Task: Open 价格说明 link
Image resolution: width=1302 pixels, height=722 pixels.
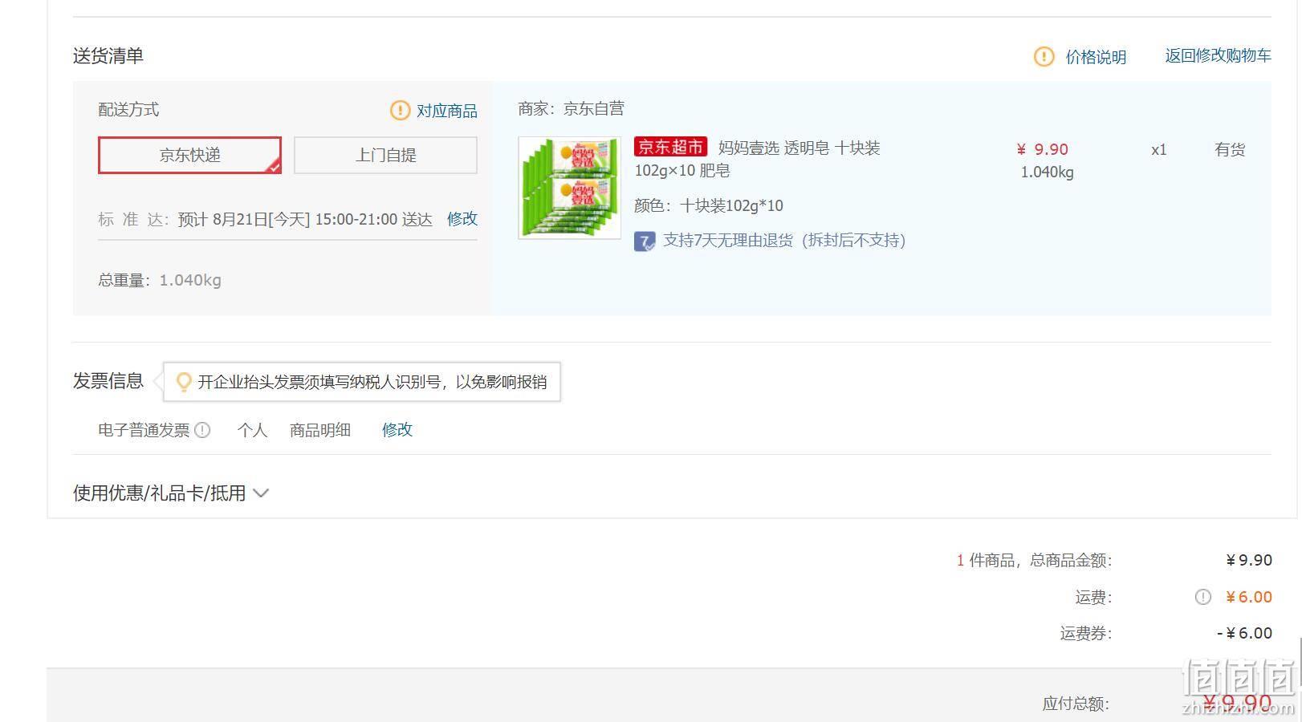Action: pos(1096,57)
